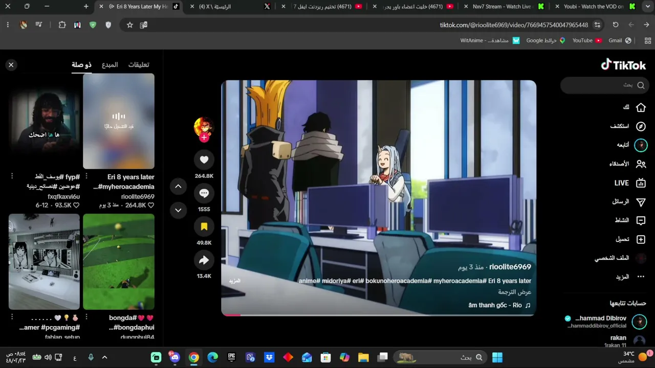Select the ذو صلة tab
The image size is (655, 368).
click(81, 65)
